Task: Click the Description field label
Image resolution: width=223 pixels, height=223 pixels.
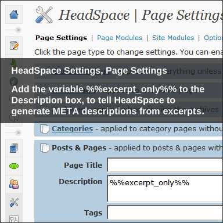Action: pyautogui.click(x=80, y=182)
